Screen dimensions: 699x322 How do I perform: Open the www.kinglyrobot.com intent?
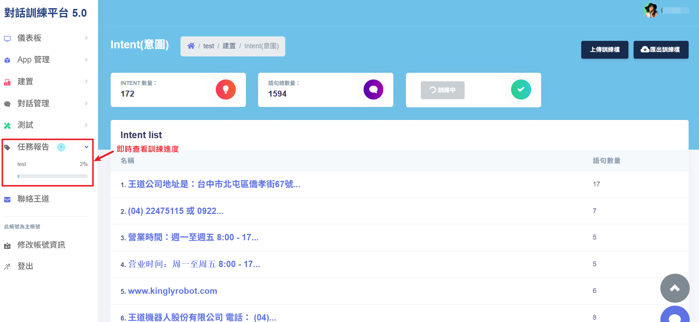(172, 291)
